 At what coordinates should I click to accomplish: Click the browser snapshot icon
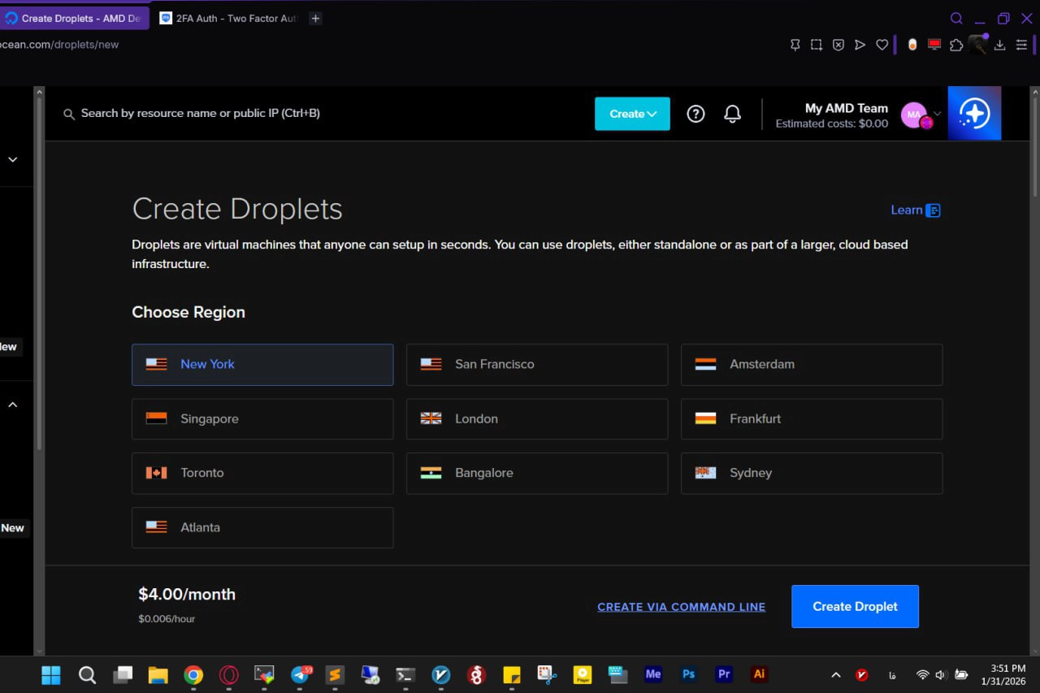pos(817,45)
